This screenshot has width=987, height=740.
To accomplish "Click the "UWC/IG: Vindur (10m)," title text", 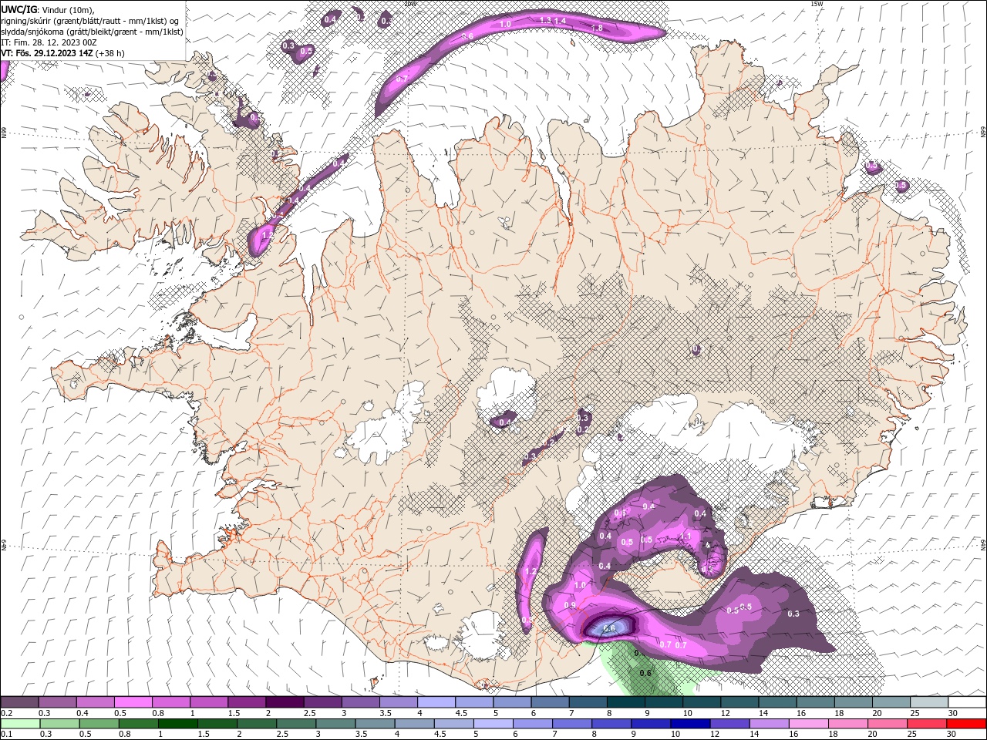I will 48,9.
